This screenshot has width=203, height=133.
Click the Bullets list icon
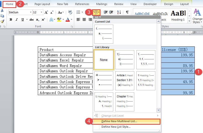click(x=78, y=12)
